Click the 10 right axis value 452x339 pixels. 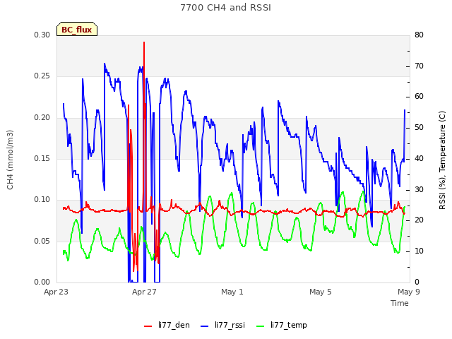click(x=419, y=251)
